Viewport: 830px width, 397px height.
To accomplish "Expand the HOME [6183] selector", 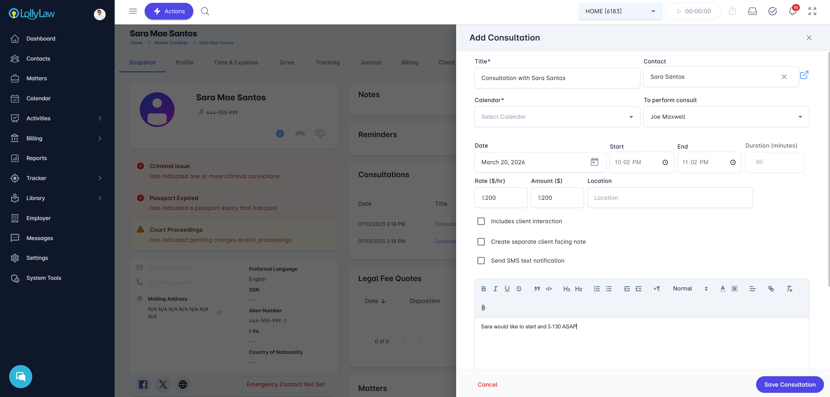I will pyautogui.click(x=620, y=11).
